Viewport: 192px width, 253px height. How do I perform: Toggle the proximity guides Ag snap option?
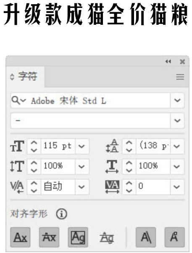tap(107, 237)
